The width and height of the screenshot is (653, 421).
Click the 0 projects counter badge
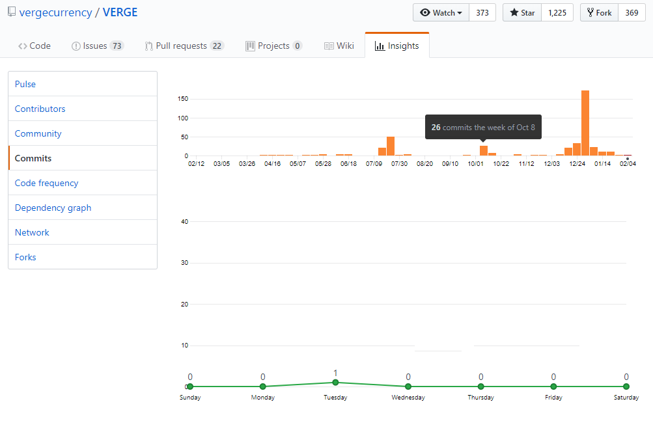[x=298, y=46]
